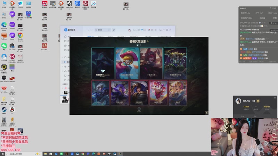The width and height of the screenshot is (278, 156).
Task: Open the IEDT Edit shortcut
Action: pos(12,15)
